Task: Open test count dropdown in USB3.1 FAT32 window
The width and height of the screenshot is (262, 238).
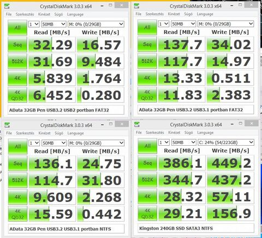Action: pyautogui.click(x=164, y=23)
